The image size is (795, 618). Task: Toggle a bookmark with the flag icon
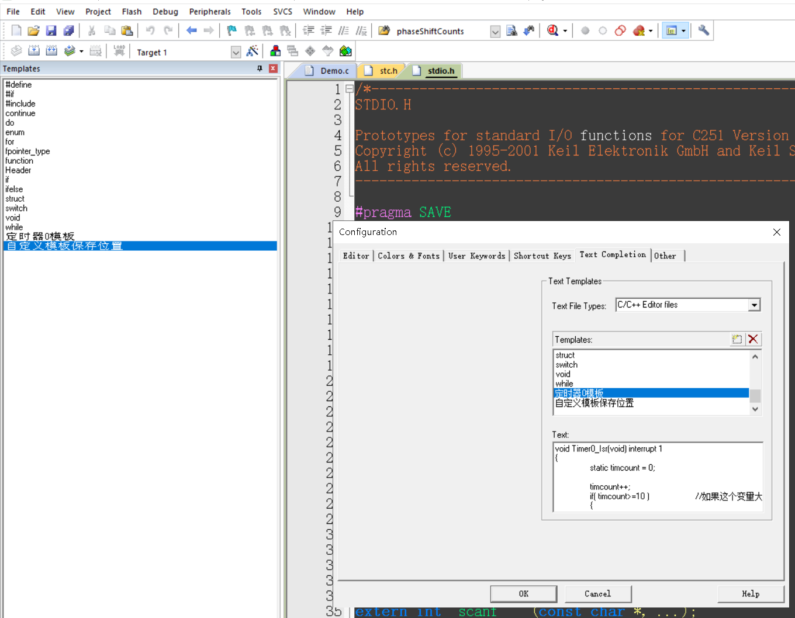232,30
